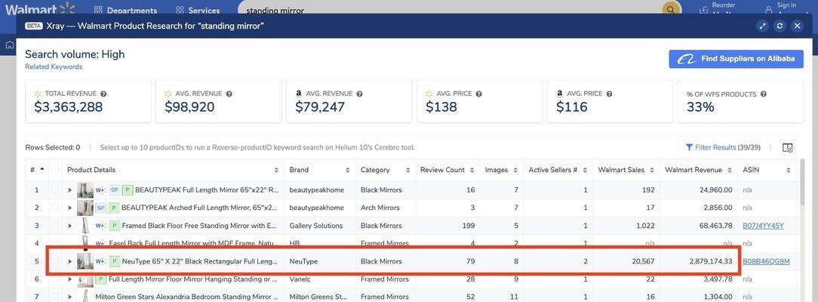
Task: Click Find Suppliers on Alibaba button
Action: click(736, 59)
